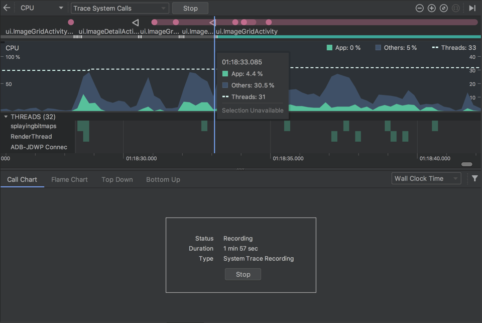Click the panel divider grip handle
The height and width of the screenshot is (323, 482).
pos(240,169)
